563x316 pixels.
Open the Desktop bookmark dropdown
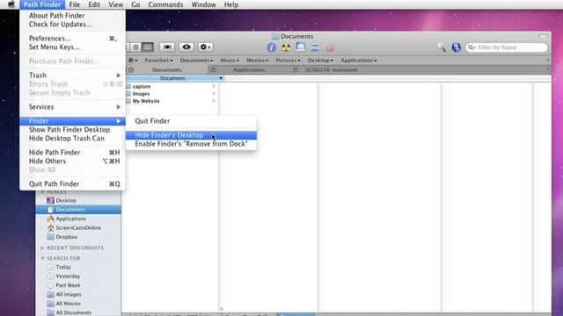coord(320,61)
